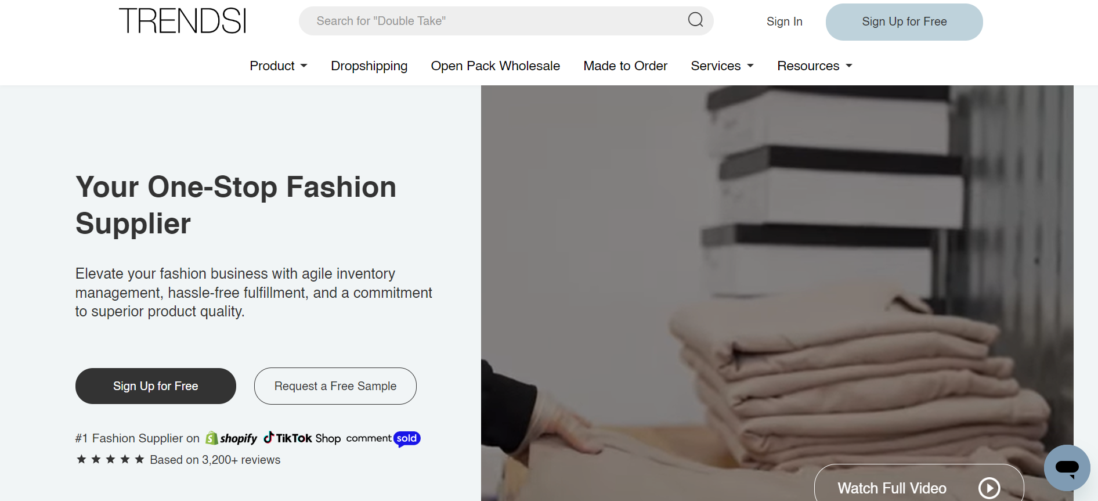Expand the Services dropdown menu
Viewport: 1098px width, 501px height.
coord(722,66)
